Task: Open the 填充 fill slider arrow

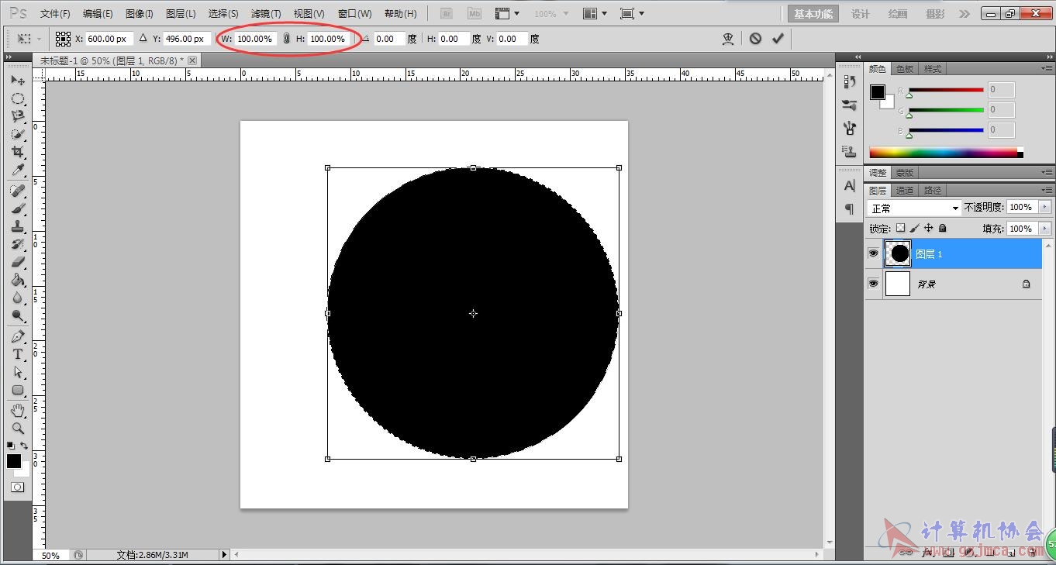Action: (x=1044, y=229)
